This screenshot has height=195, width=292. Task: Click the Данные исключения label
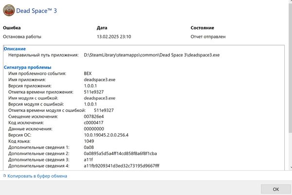tap(30, 129)
